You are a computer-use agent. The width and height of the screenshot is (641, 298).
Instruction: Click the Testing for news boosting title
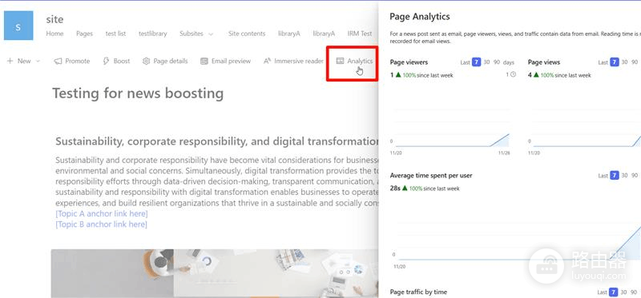(x=138, y=93)
